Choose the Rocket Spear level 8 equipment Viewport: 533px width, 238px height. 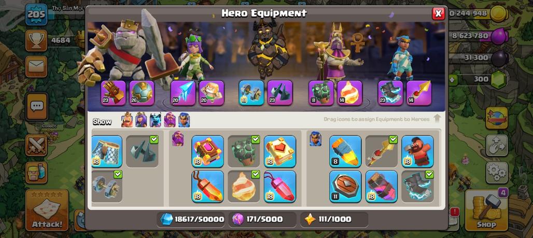(345, 151)
